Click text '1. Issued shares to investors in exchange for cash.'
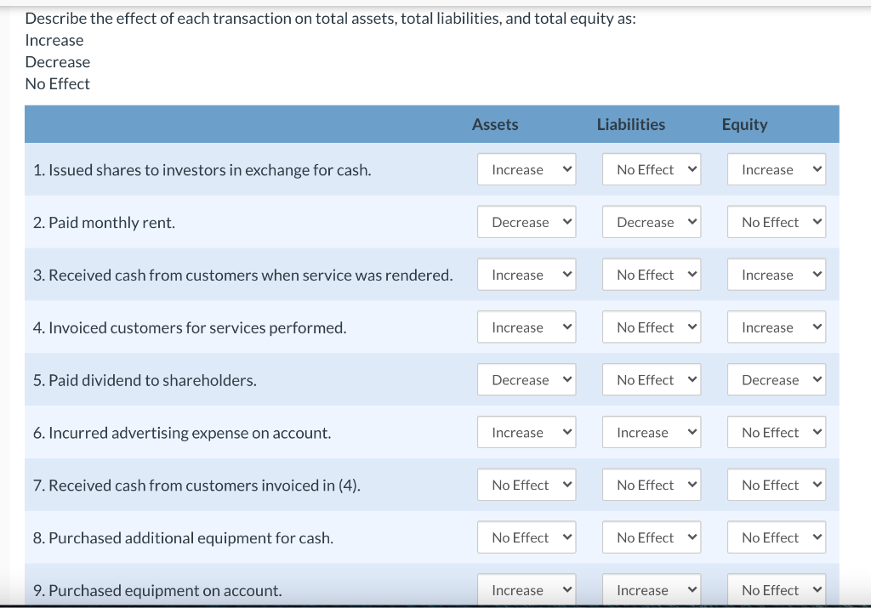 [202, 170]
